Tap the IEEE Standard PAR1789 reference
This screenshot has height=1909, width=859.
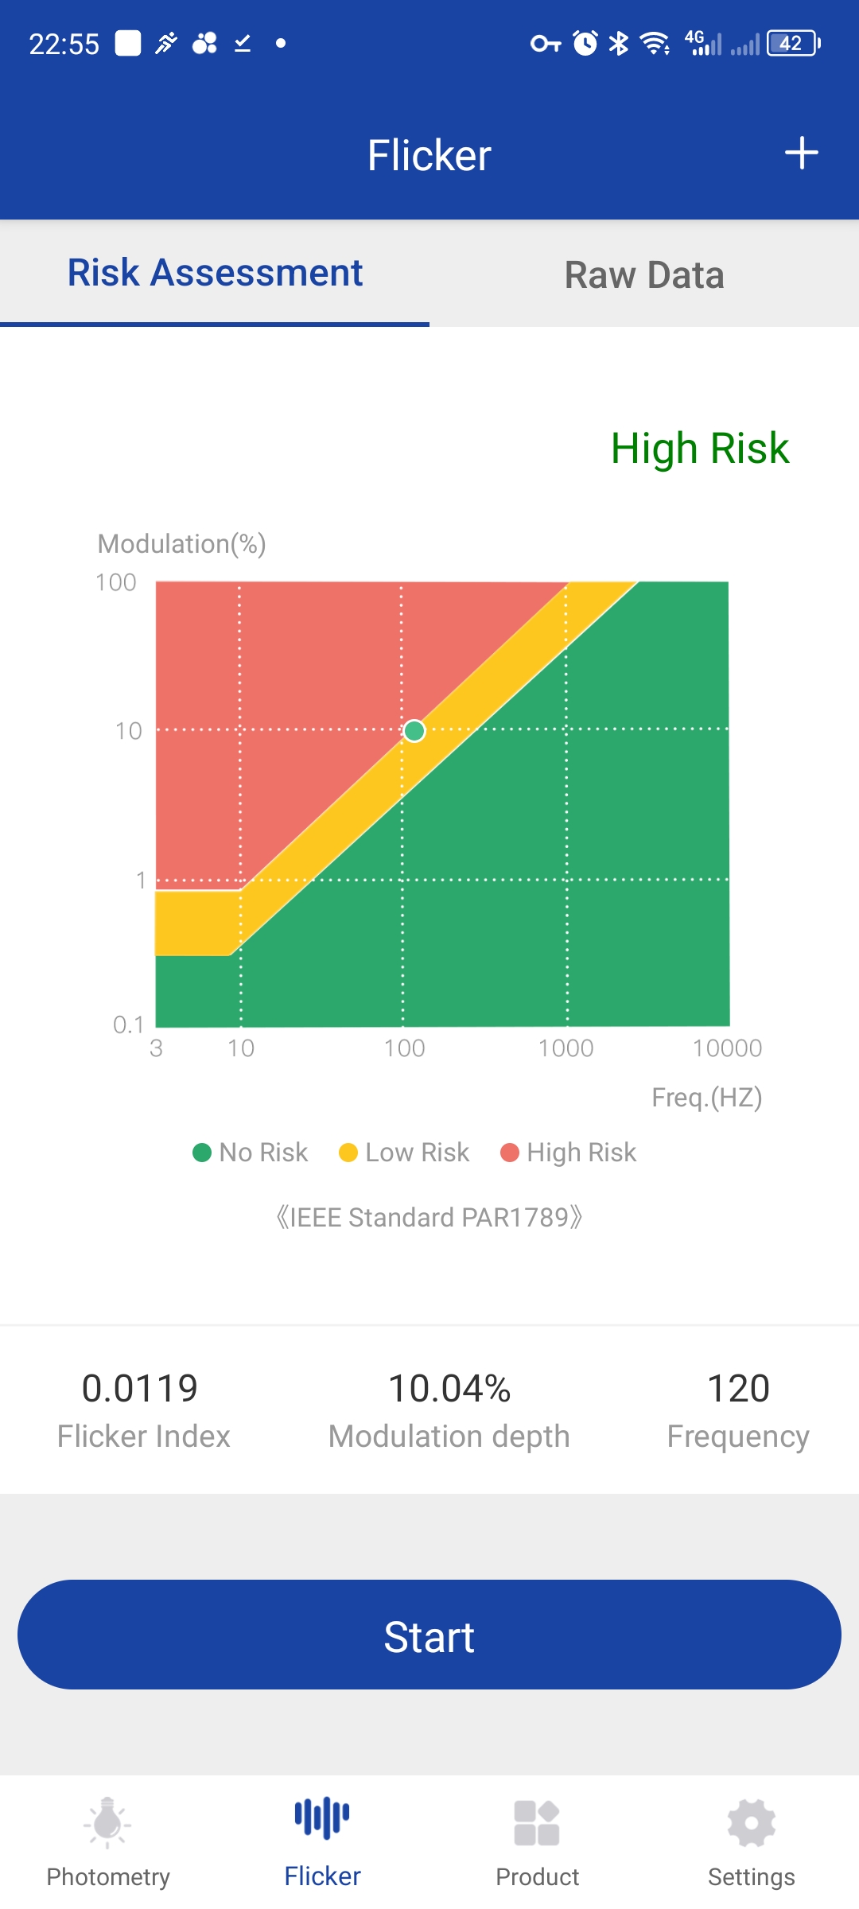coord(429,1217)
